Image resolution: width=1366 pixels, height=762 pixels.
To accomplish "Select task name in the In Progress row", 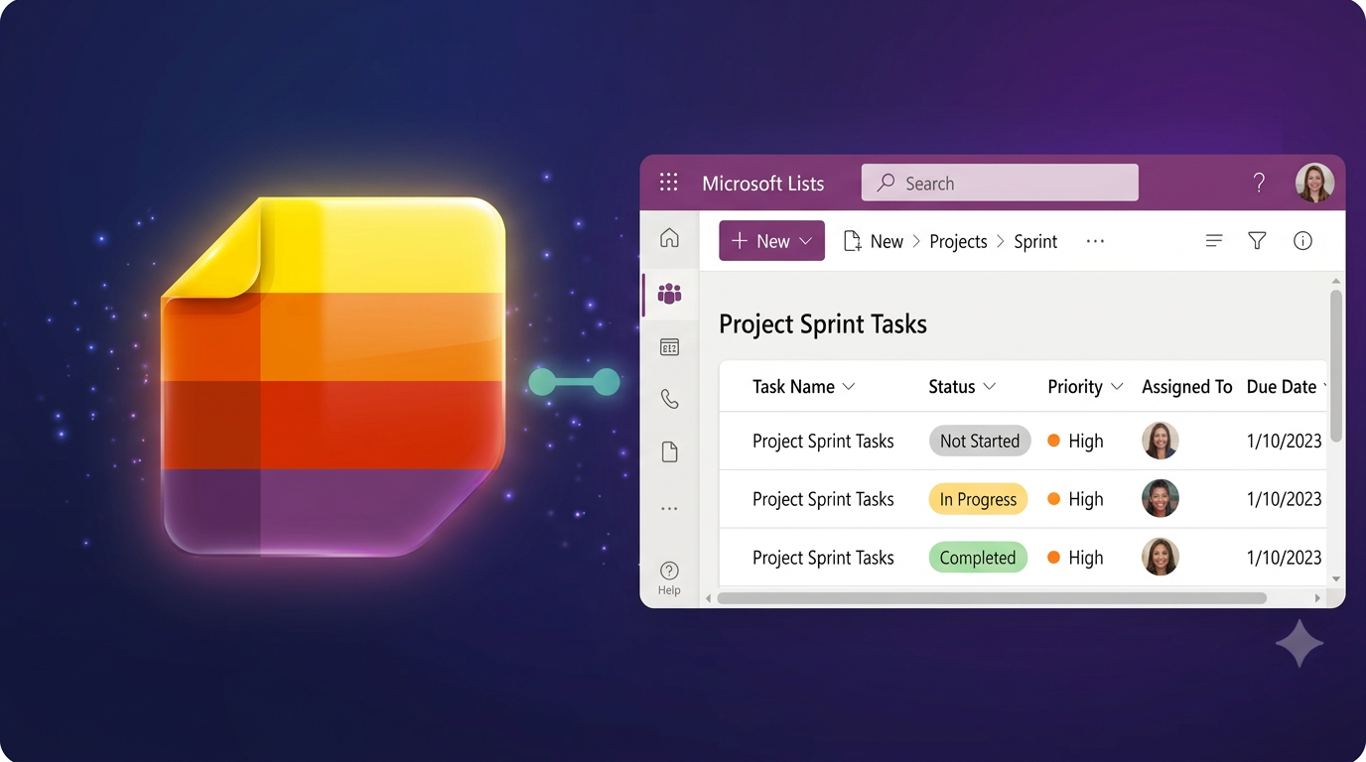I will (823, 499).
